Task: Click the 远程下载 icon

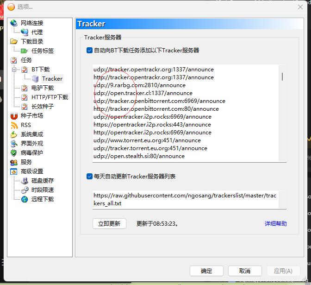Action: coord(24,199)
